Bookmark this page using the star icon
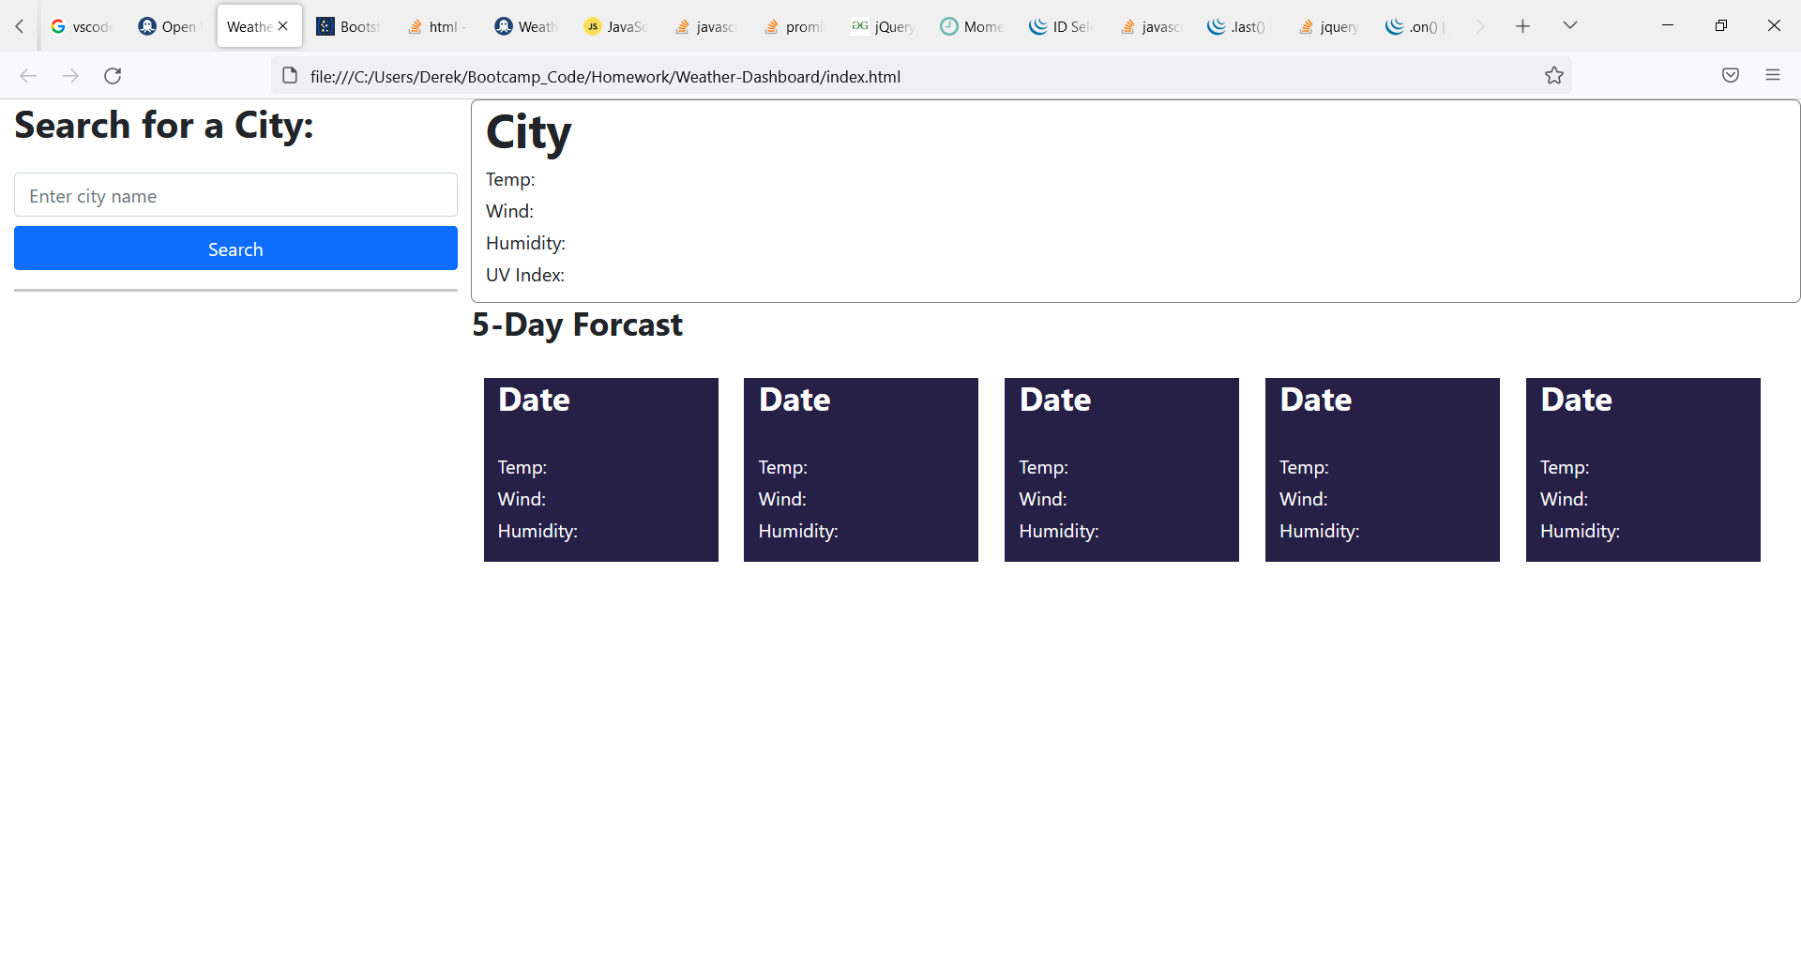Screen dimensions: 1801x966 1554,75
